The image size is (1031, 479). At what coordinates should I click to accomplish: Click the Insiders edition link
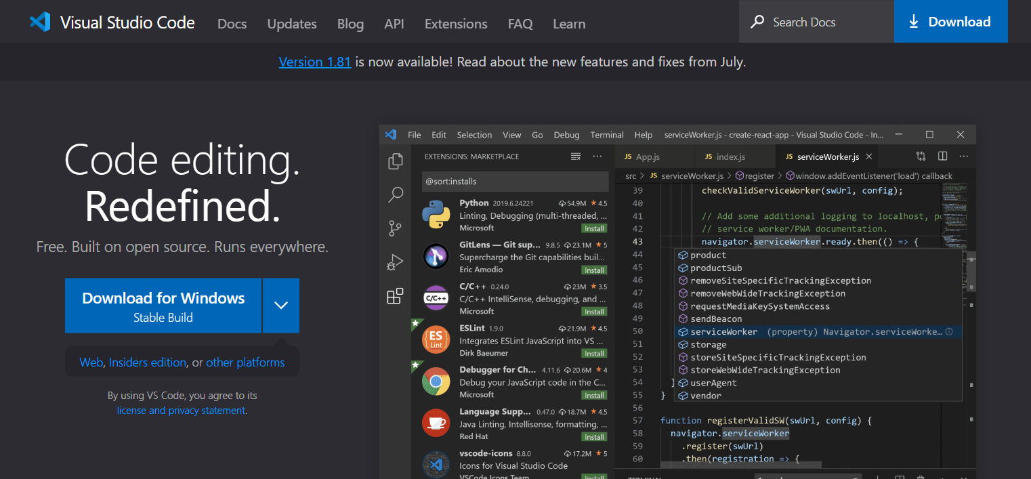[147, 362]
